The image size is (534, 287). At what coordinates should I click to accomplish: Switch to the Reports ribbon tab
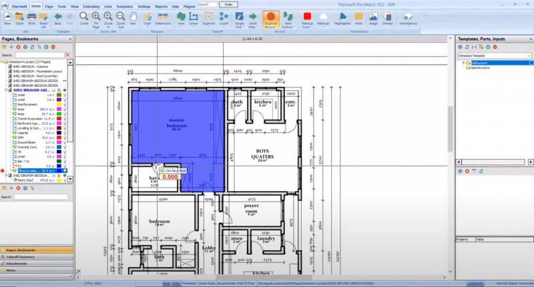pyautogui.click(x=162, y=5)
